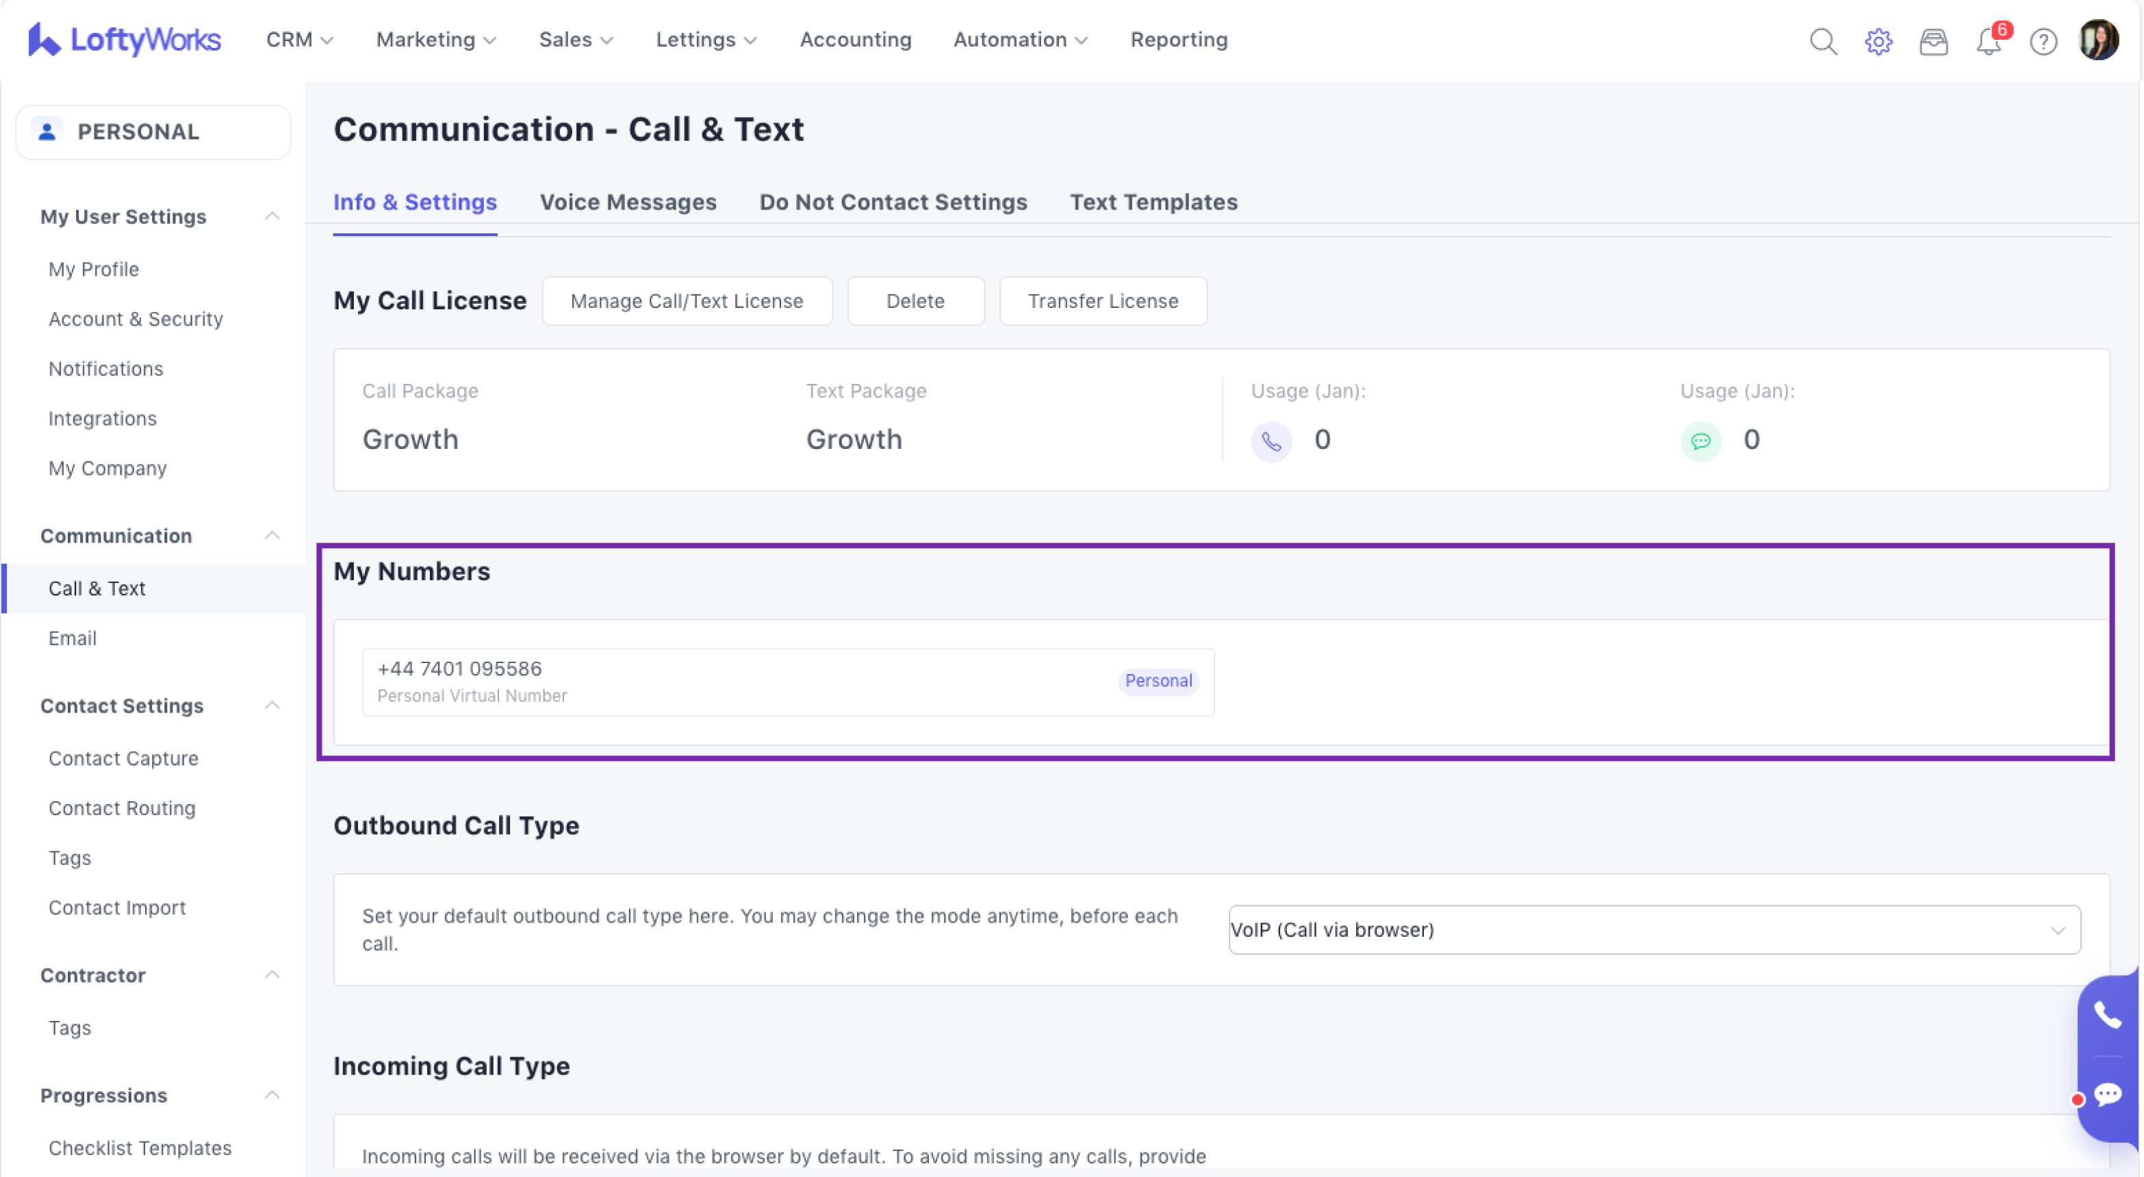The image size is (2144, 1177).
Task: Collapse the My User Settings section
Action: 271,216
